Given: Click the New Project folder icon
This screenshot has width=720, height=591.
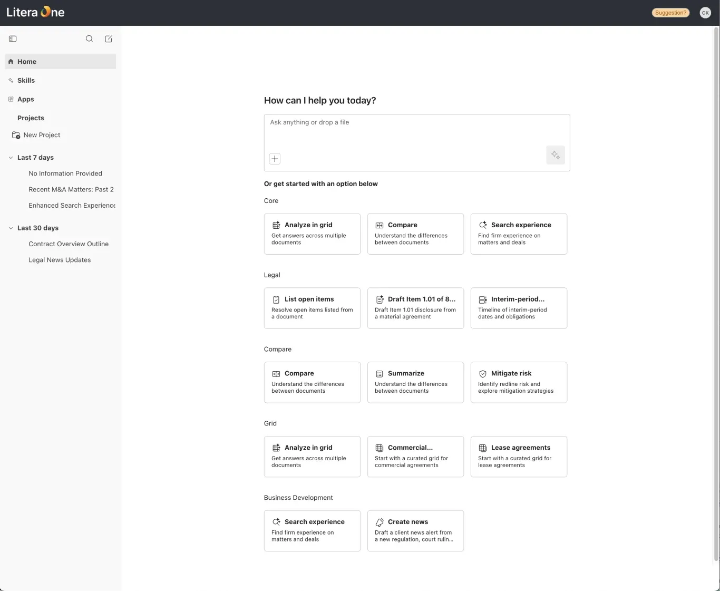Looking at the screenshot, I should (16, 135).
